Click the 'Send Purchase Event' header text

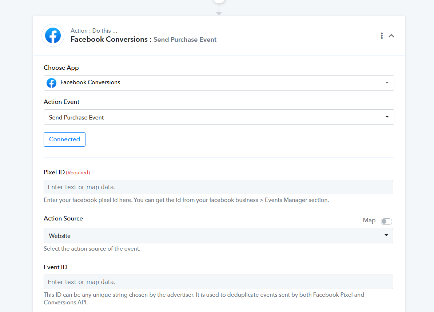[x=185, y=40]
